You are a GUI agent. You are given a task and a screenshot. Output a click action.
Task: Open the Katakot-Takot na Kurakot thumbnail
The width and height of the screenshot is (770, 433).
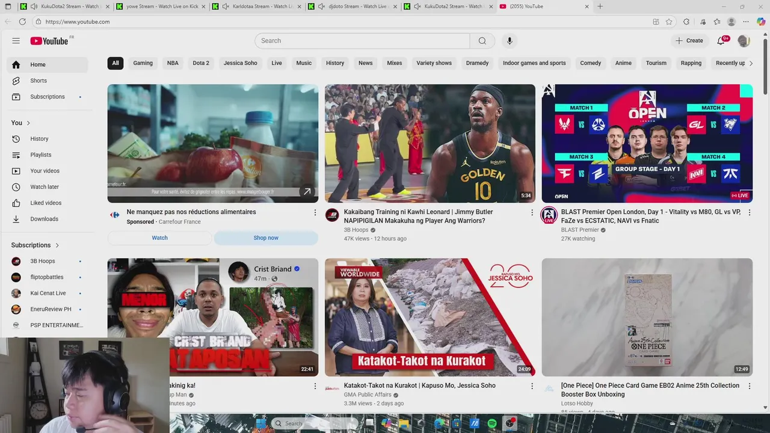(x=430, y=318)
